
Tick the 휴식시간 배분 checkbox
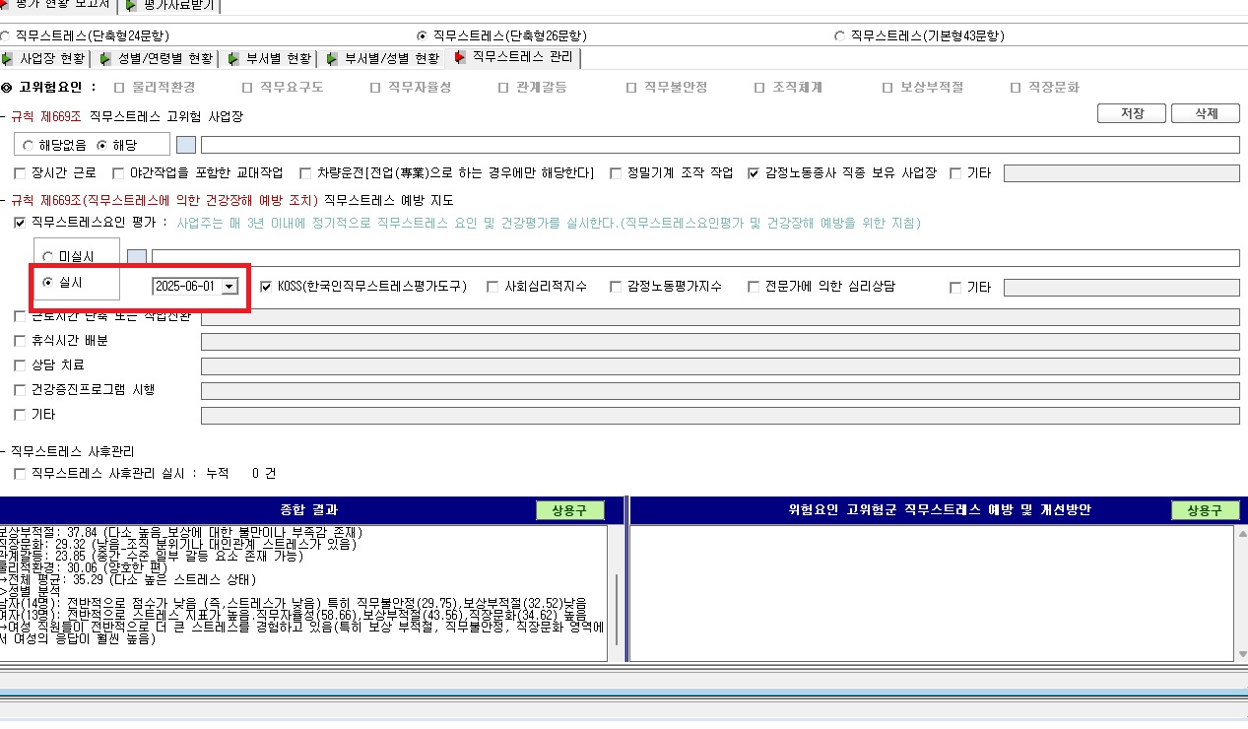point(21,341)
